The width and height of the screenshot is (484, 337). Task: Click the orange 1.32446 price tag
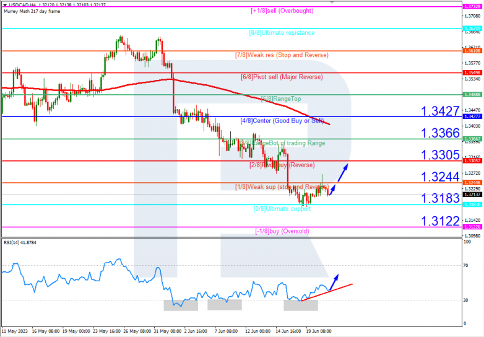coord(472,183)
